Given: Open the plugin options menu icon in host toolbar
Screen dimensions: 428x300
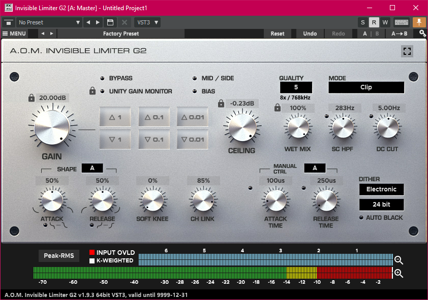Looking at the screenshot, I should tap(9, 22).
